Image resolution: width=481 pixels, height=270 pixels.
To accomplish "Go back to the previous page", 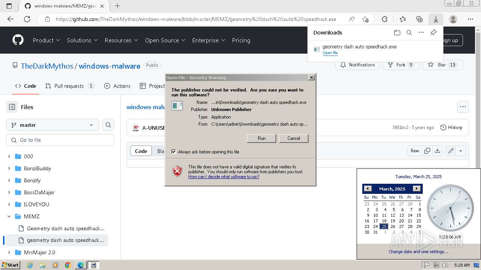I will tap(11, 19).
